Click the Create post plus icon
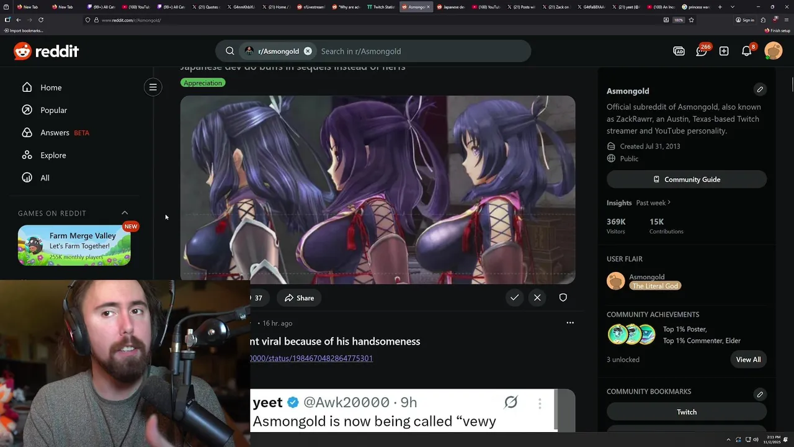Viewport: 794px width, 447px height. tap(724, 51)
